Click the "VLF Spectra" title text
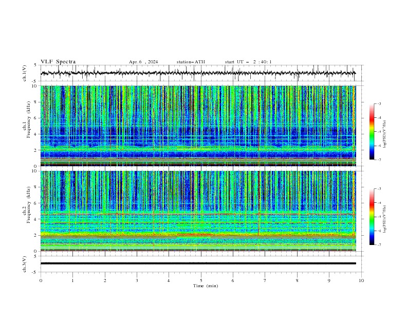The width and height of the screenshot is (407, 315). [58, 62]
